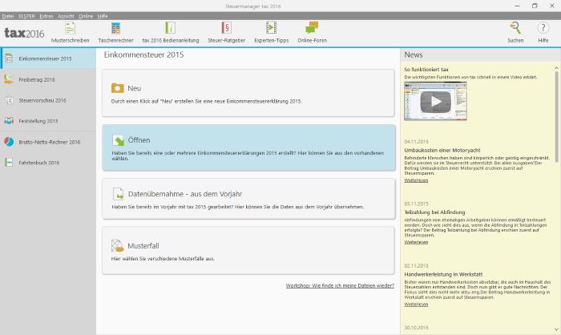Open the ELSTER menu
The image size is (561, 335).
(x=26, y=16)
